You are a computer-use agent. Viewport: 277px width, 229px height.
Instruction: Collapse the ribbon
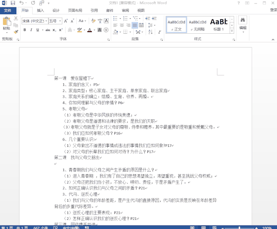tap(273, 40)
